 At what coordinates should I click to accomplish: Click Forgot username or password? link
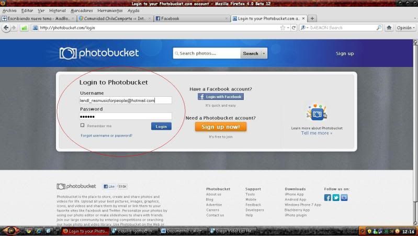(x=106, y=136)
